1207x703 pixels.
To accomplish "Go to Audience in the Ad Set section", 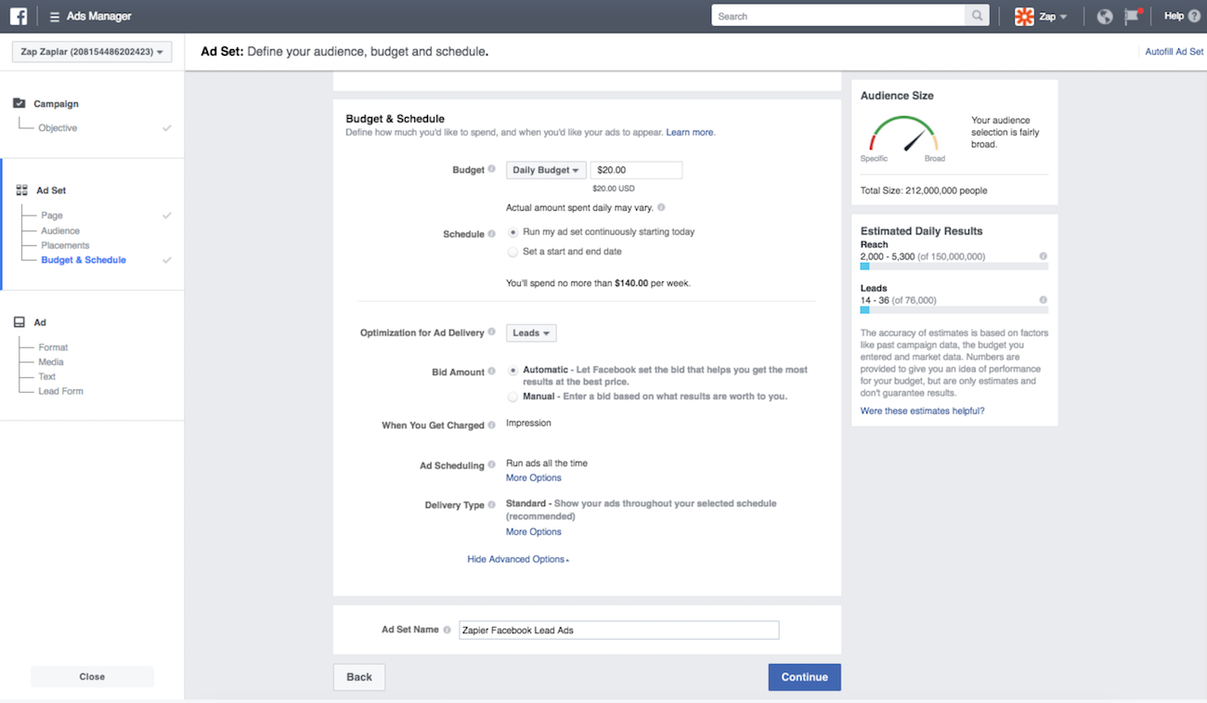I will [60, 230].
